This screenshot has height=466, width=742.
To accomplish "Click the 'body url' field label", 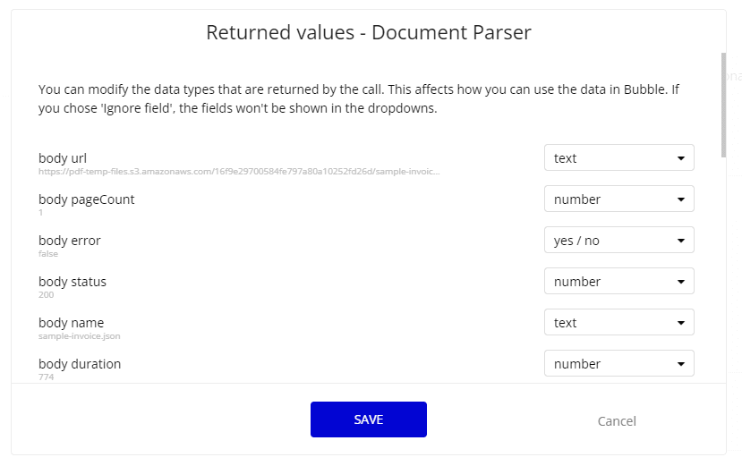I will coord(62,158).
